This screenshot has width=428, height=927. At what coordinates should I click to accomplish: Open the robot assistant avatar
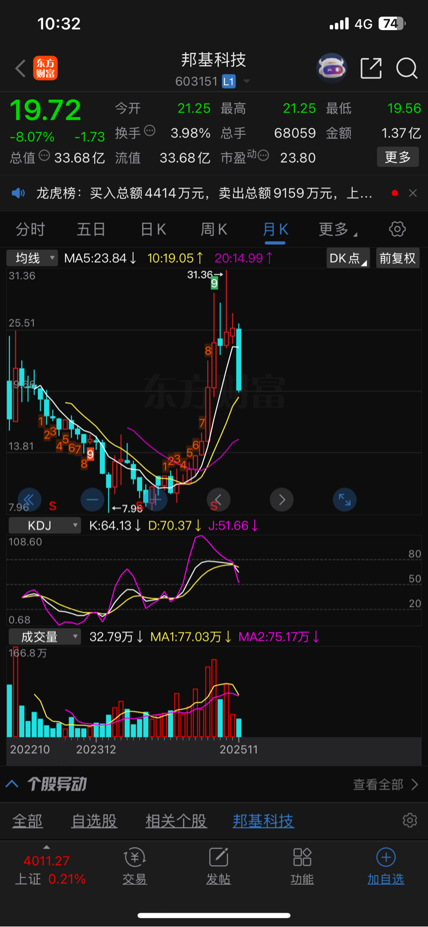332,68
